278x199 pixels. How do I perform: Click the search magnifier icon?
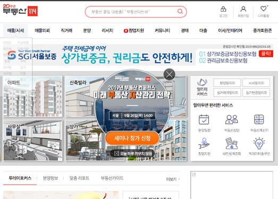(x=180, y=12)
